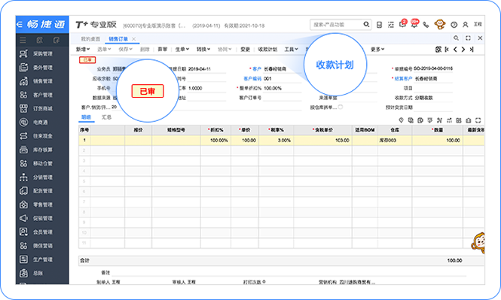Expand the 生单 dropdown
The height and width of the screenshot is (300, 501).
tap(182, 49)
